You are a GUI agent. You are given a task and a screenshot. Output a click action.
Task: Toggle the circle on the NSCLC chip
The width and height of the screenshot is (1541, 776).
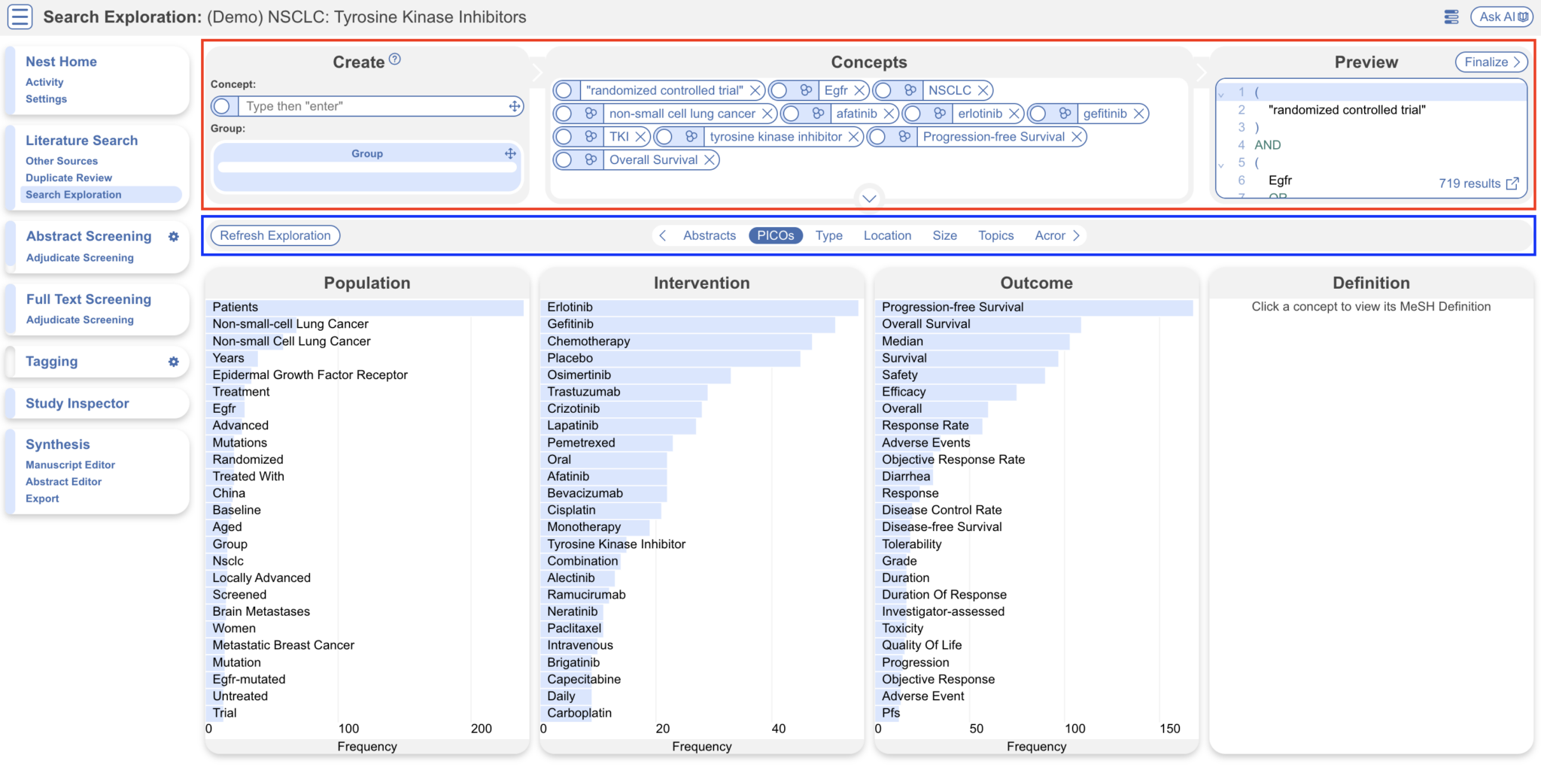point(883,90)
